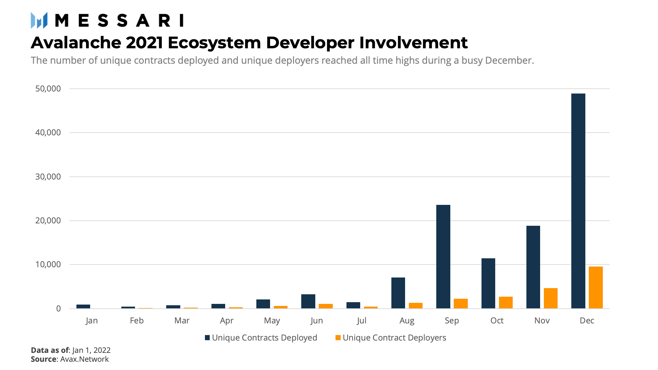Click the '20,000' y-axis value

(x=48, y=221)
